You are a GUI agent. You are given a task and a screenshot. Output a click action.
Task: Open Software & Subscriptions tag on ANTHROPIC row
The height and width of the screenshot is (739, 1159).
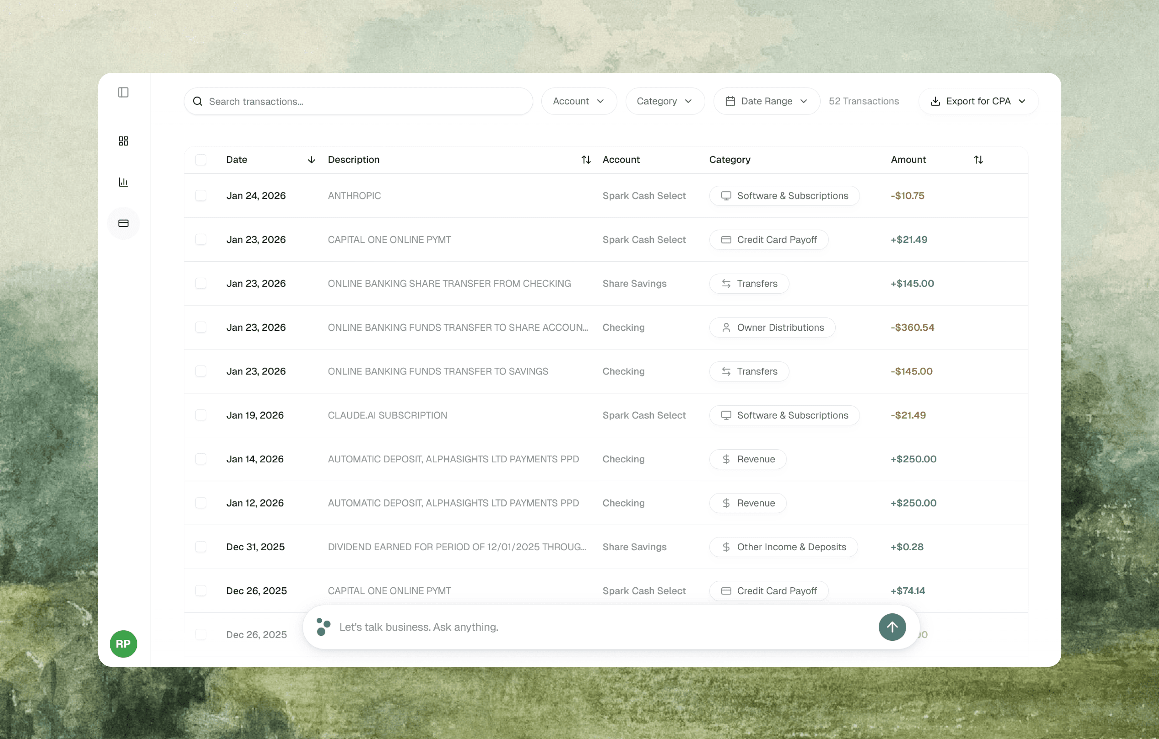click(x=784, y=196)
